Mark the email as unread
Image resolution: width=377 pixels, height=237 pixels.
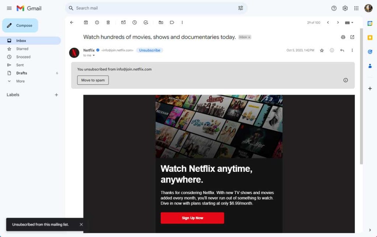(x=123, y=22)
